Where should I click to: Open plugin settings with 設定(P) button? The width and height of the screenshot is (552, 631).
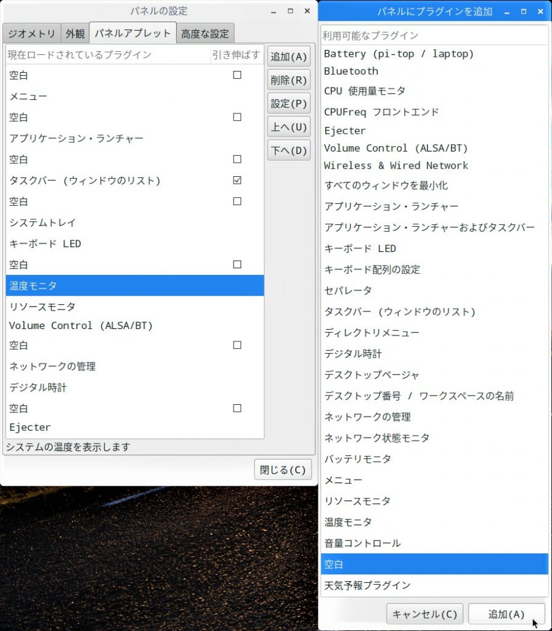(288, 104)
